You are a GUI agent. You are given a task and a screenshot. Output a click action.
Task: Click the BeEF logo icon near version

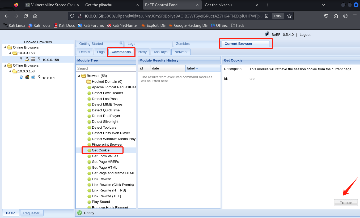267,33
